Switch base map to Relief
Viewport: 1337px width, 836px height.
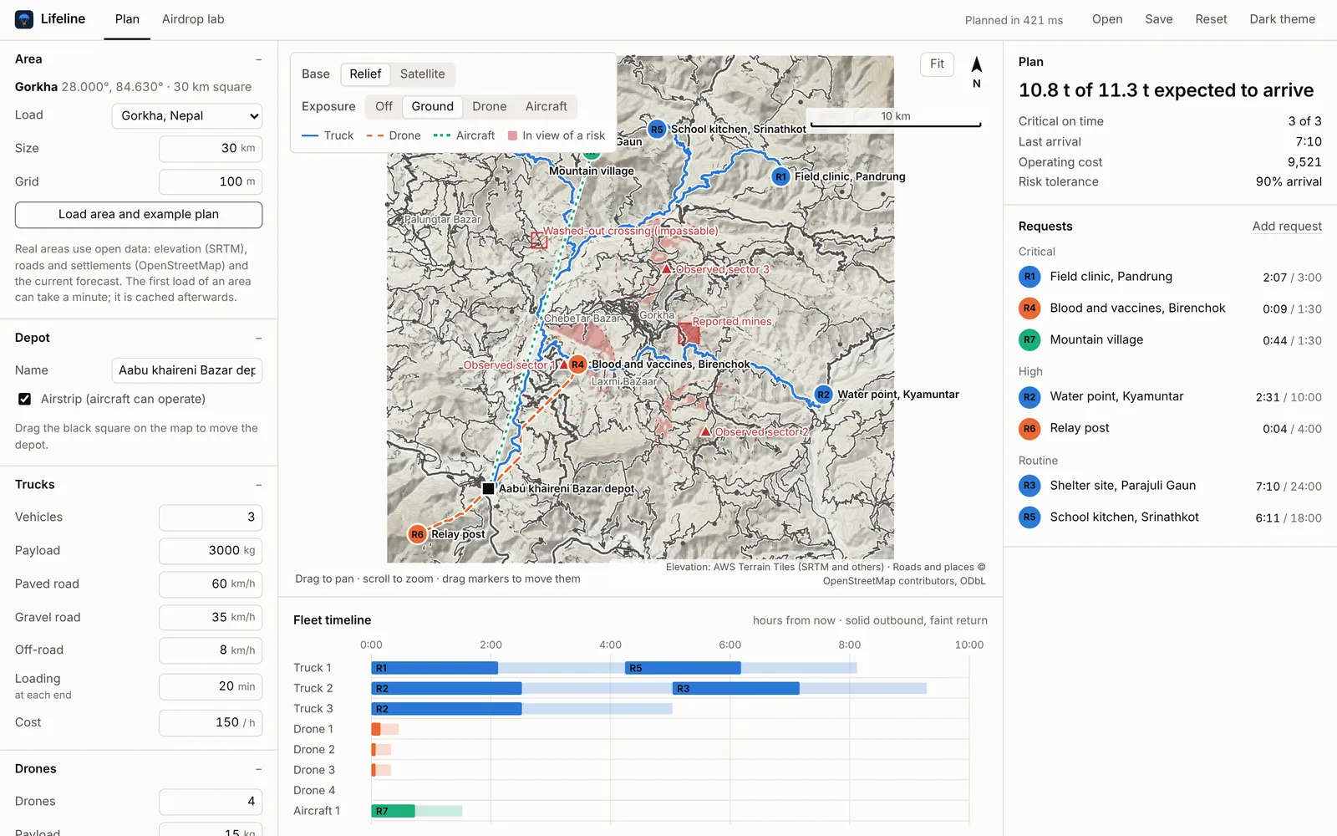point(365,74)
